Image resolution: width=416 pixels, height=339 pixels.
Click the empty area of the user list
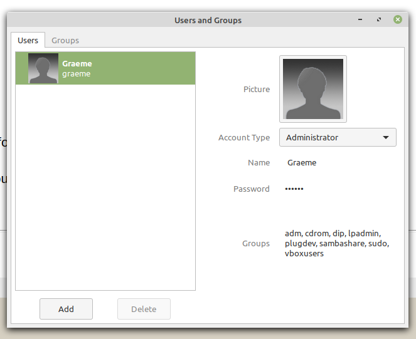pos(105,188)
